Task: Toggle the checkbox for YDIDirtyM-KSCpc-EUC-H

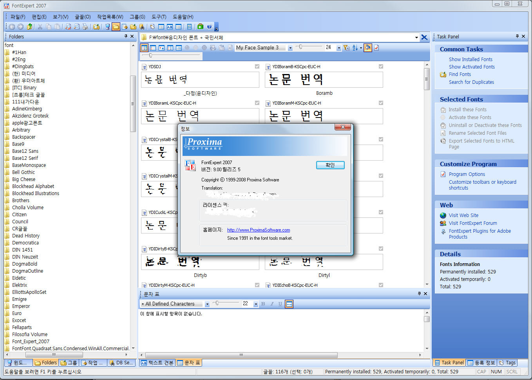Action: pyautogui.click(x=257, y=285)
